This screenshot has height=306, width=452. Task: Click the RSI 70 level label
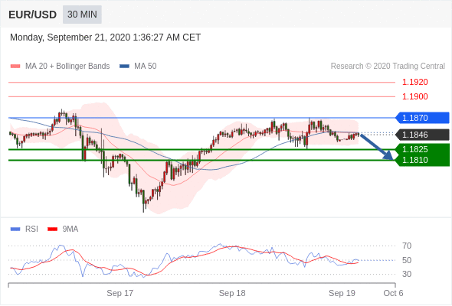pyautogui.click(x=407, y=246)
